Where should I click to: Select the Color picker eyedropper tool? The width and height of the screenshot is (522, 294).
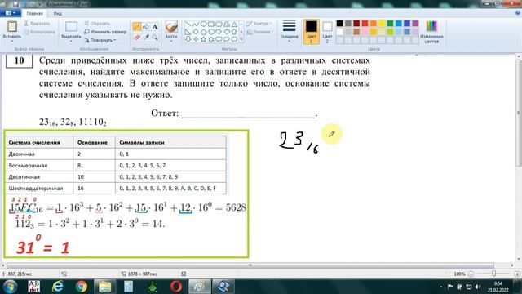(x=146, y=38)
